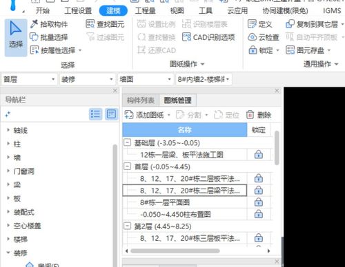The height and width of the screenshot is (267, 345).
Task: Click drawing list horizontal scrollbar thumb
Action: [175, 250]
